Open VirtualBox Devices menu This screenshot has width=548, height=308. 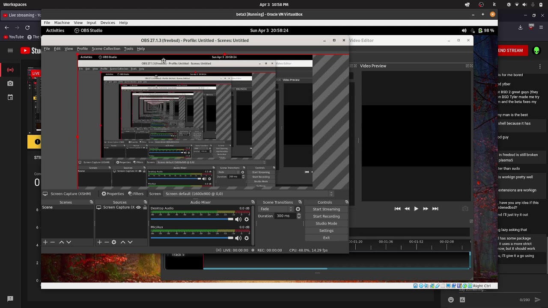107,23
